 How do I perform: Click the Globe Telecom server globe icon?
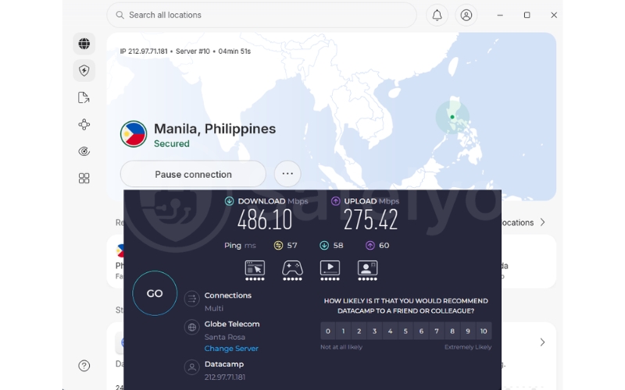pyautogui.click(x=191, y=327)
